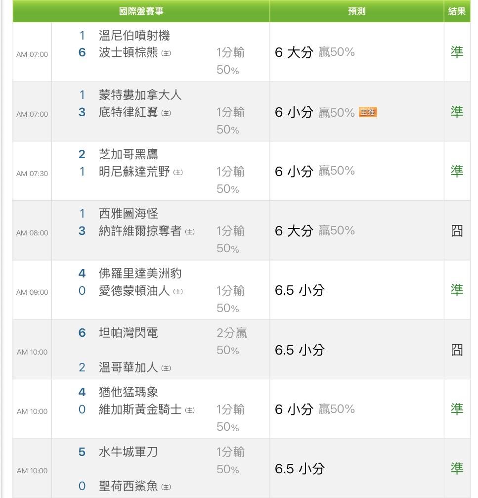Open the 維加斯黃金騎士 team link
Image resolution: width=478 pixels, height=498 pixels.
tap(140, 410)
